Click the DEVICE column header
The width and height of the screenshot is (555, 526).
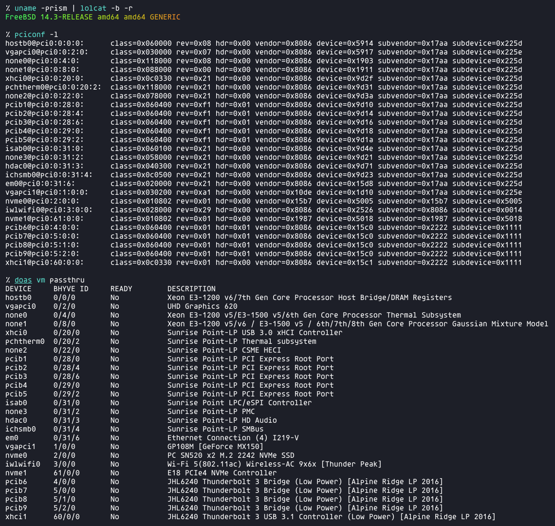coord(18,289)
